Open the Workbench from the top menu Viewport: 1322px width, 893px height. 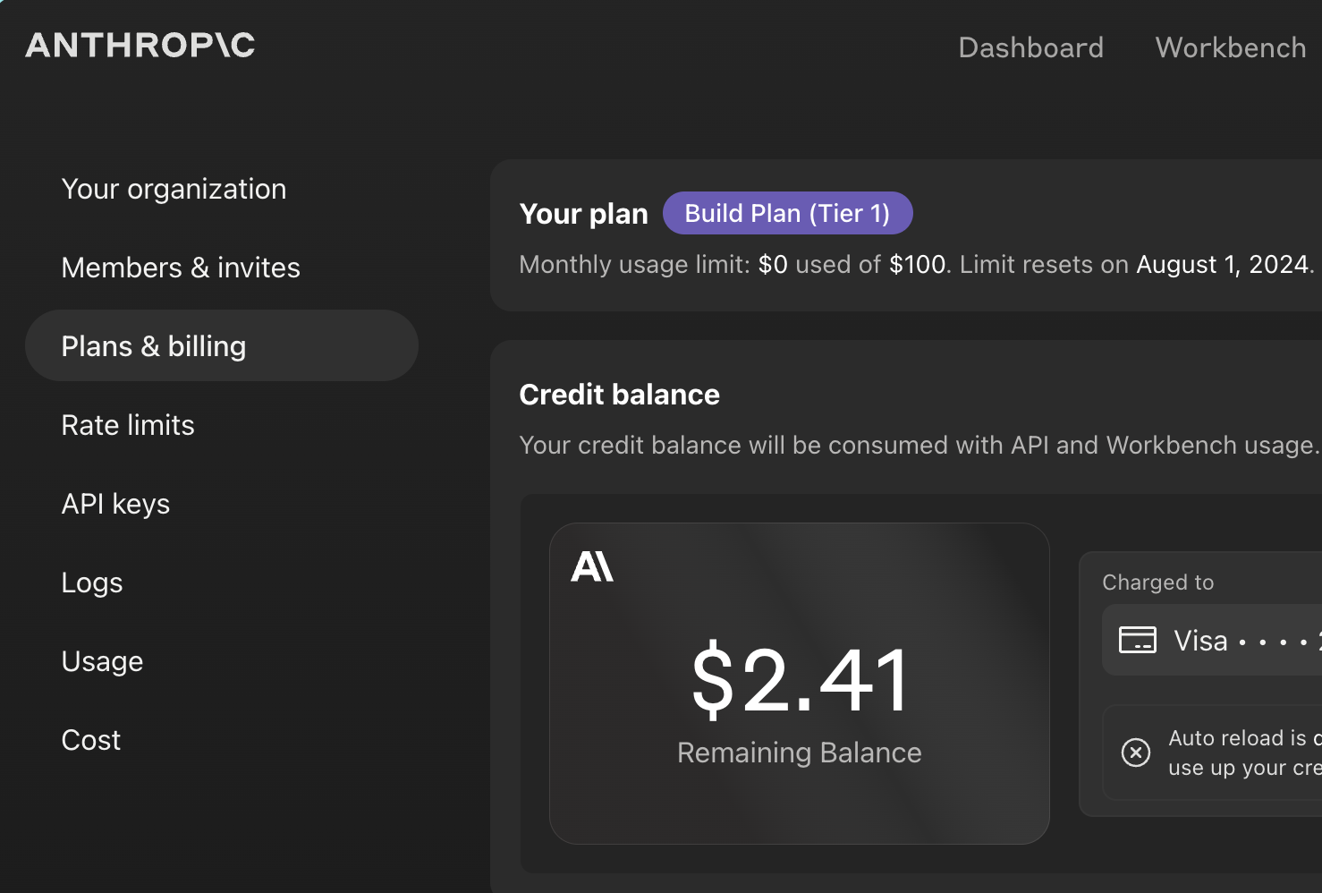coord(1230,47)
